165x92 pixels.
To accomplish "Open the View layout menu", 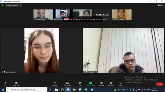I will pyautogui.click(x=161, y=5).
